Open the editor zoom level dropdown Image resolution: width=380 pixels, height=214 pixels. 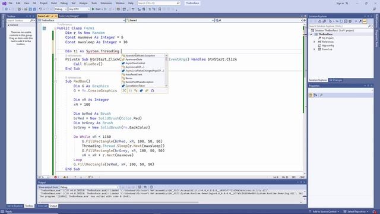[43, 177]
